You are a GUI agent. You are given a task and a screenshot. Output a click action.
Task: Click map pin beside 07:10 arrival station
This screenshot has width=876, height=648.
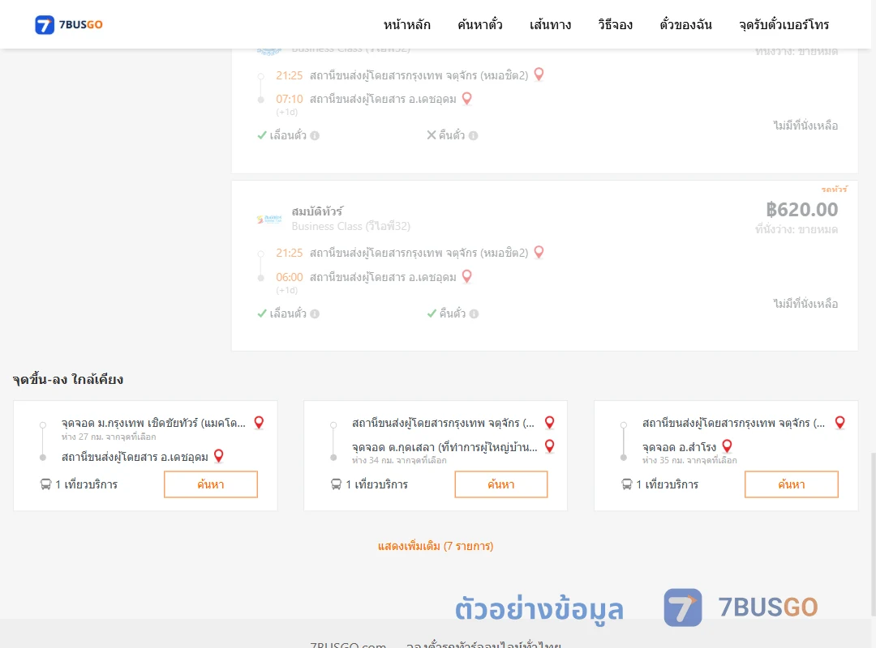click(x=467, y=98)
